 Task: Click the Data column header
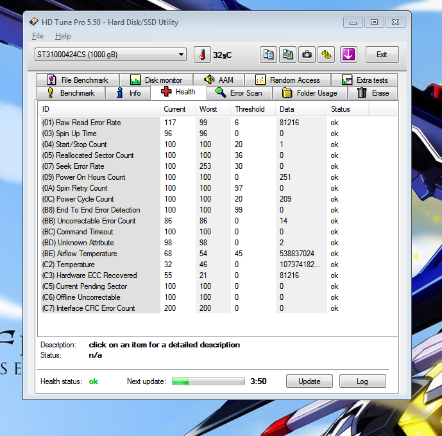[301, 109]
